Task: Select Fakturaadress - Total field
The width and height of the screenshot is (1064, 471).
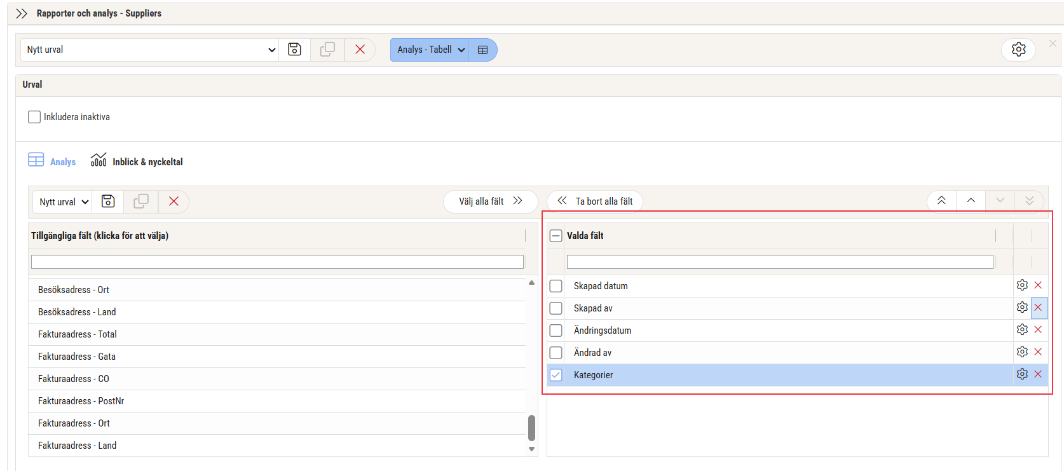Action: (x=277, y=334)
